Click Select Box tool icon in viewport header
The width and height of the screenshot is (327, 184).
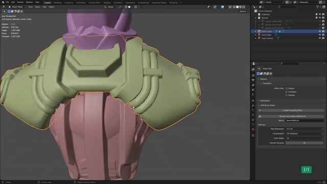click(x=4, y=11)
